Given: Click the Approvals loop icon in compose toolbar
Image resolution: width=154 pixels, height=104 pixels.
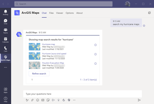Looking at the screenshot, I should (64, 100).
